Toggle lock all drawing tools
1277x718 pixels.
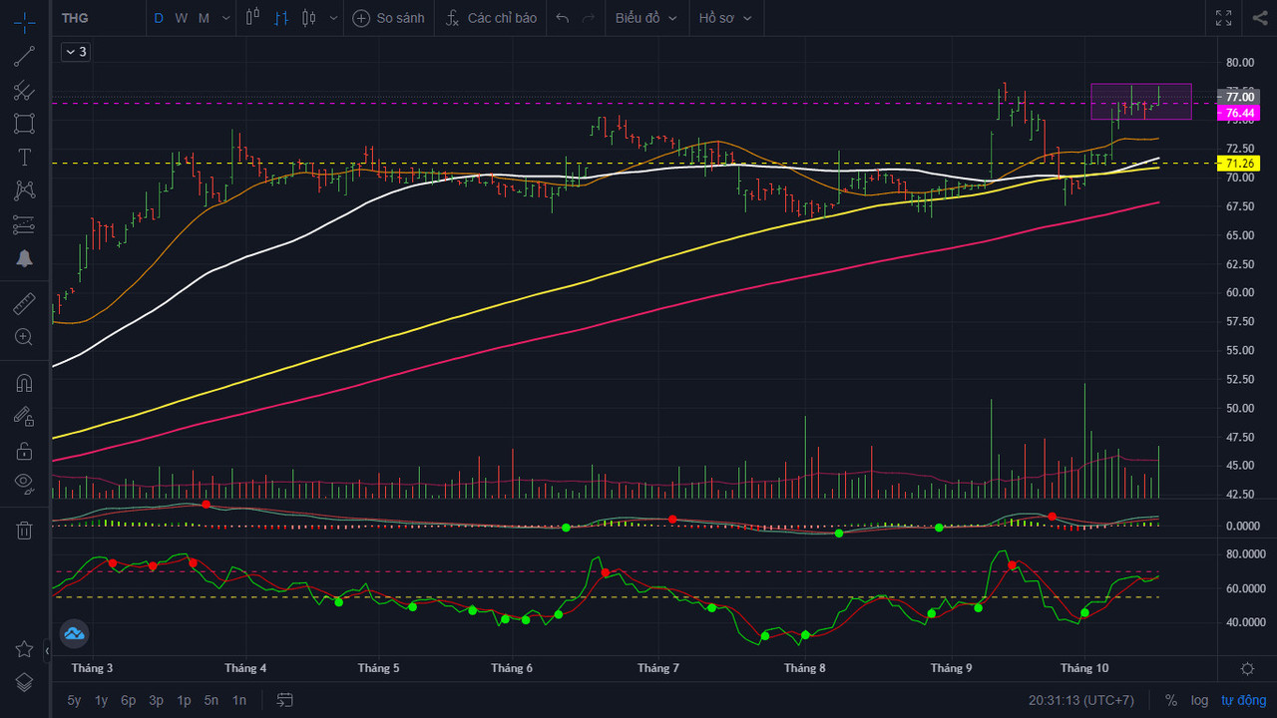pos(24,451)
